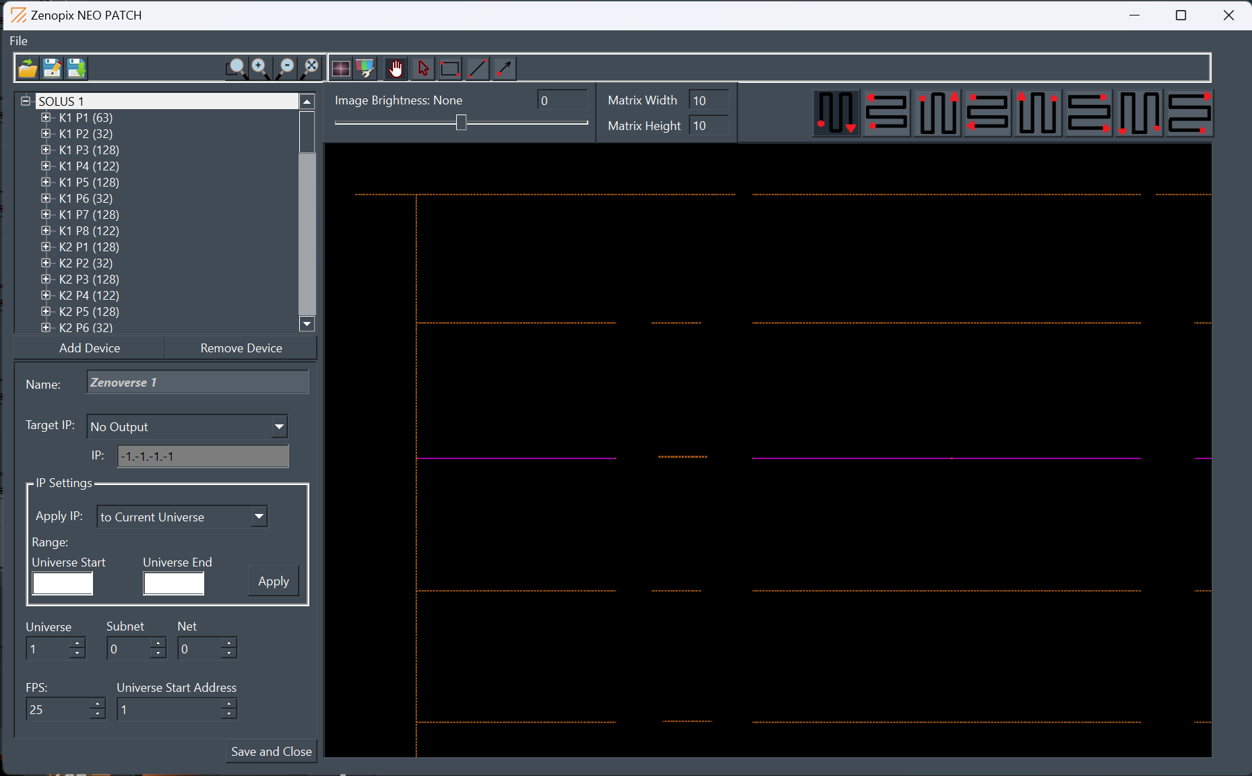
Task: Click the zoom in magnifier icon
Action: point(260,67)
